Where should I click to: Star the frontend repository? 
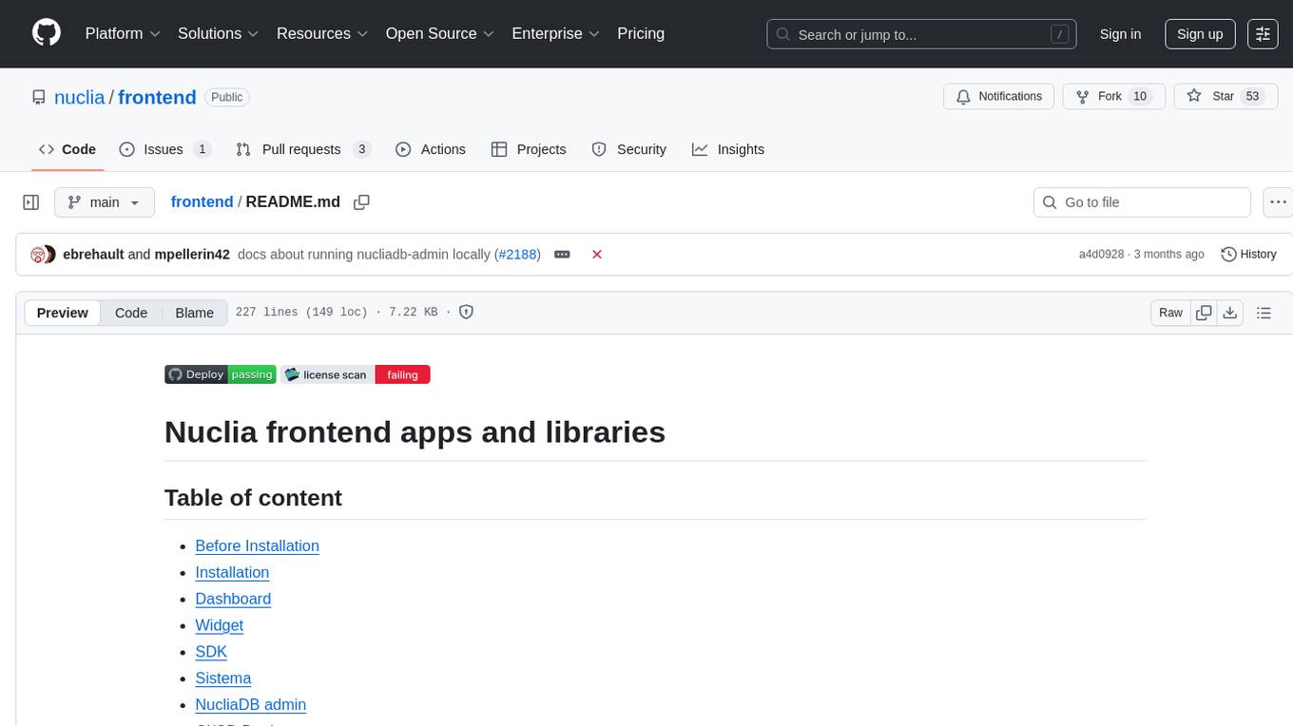(x=1226, y=97)
